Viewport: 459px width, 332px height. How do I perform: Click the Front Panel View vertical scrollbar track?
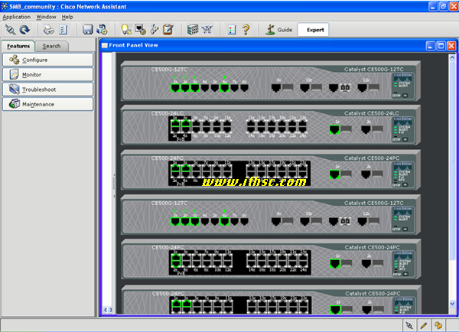click(452, 181)
